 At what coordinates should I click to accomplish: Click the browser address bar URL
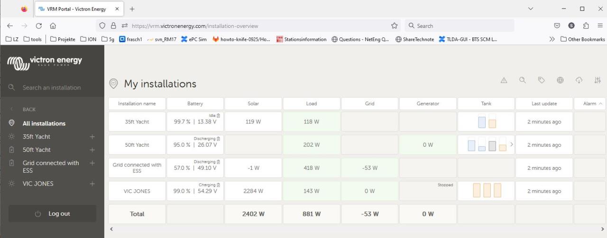pyautogui.click(x=194, y=26)
